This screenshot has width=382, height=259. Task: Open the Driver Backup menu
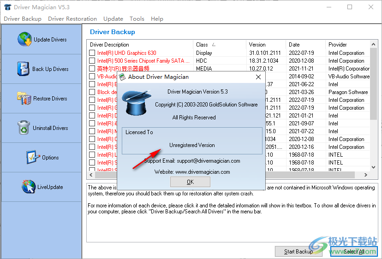point(23,19)
